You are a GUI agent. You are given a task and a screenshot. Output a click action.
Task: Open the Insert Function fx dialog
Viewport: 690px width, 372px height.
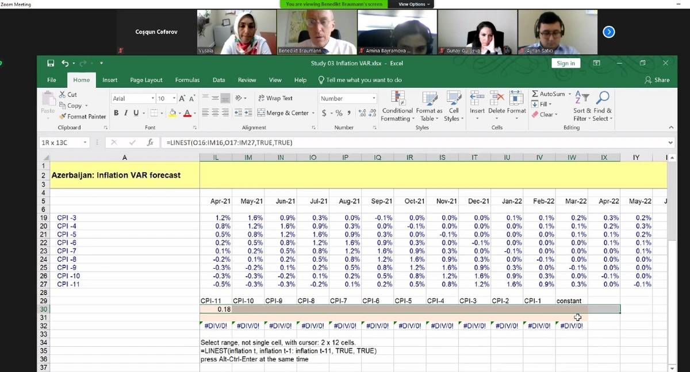[150, 142]
